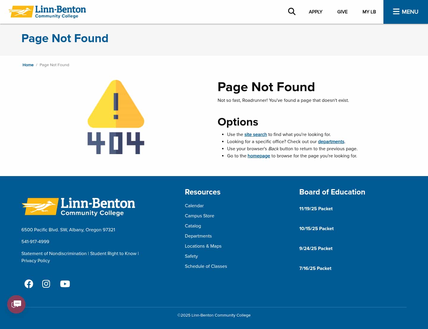Open the chat bubble widget
Image resolution: width=428 pixels, height=329 pixels.
pyautogui.click(x=16, y=304)
